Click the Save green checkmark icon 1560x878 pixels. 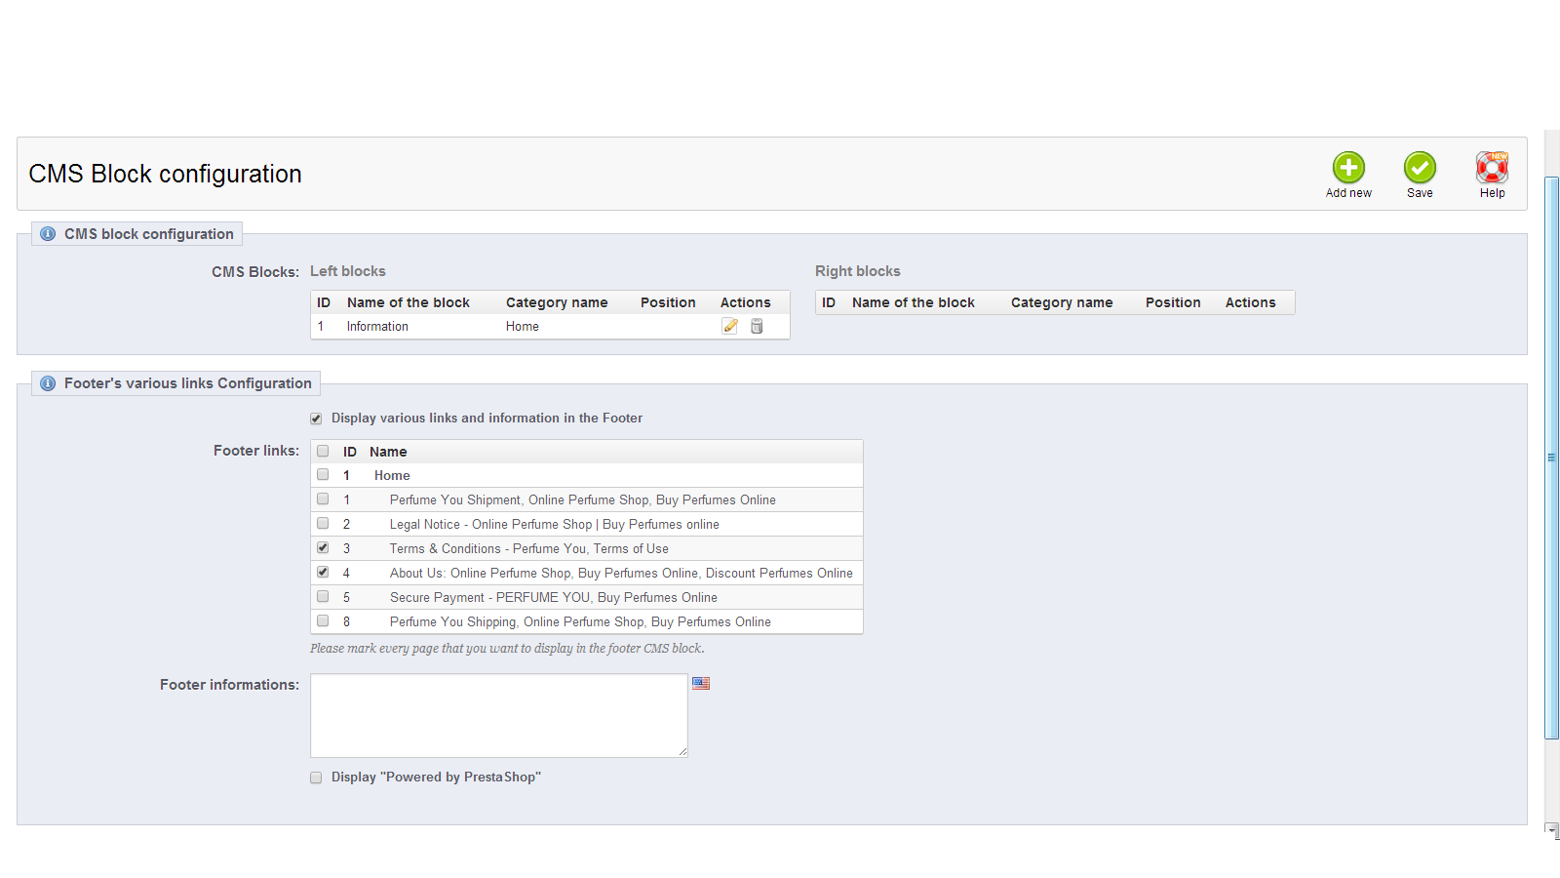coord(1420,168)
